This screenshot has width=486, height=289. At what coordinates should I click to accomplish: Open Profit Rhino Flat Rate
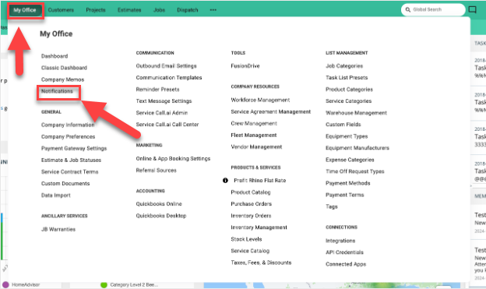[x=259, y=181]
